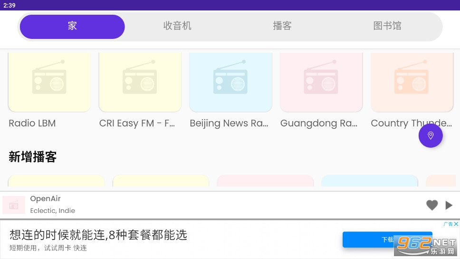
Task: Open the CRI Easy FM station thumbnail
Action: [140, 82]
